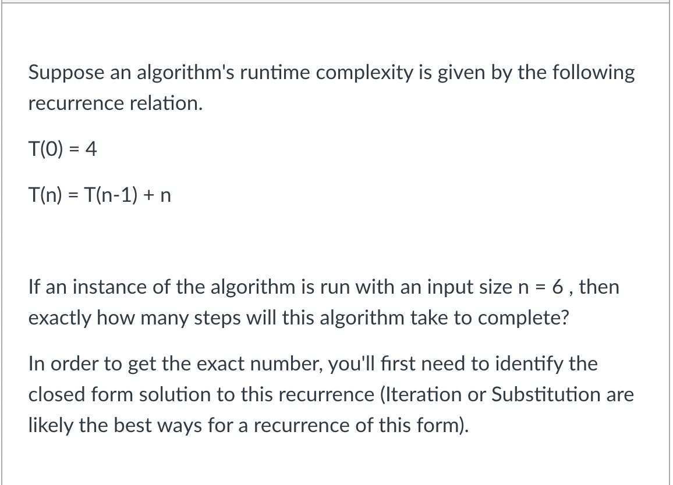Image resolution: width=673 pixels, height=485 pixels.
Task: Click the phrase "recurrence relation."
Action: tap(115, 104)
